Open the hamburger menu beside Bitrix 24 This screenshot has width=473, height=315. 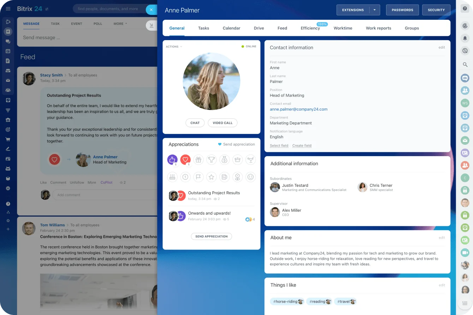coord(8,9)
